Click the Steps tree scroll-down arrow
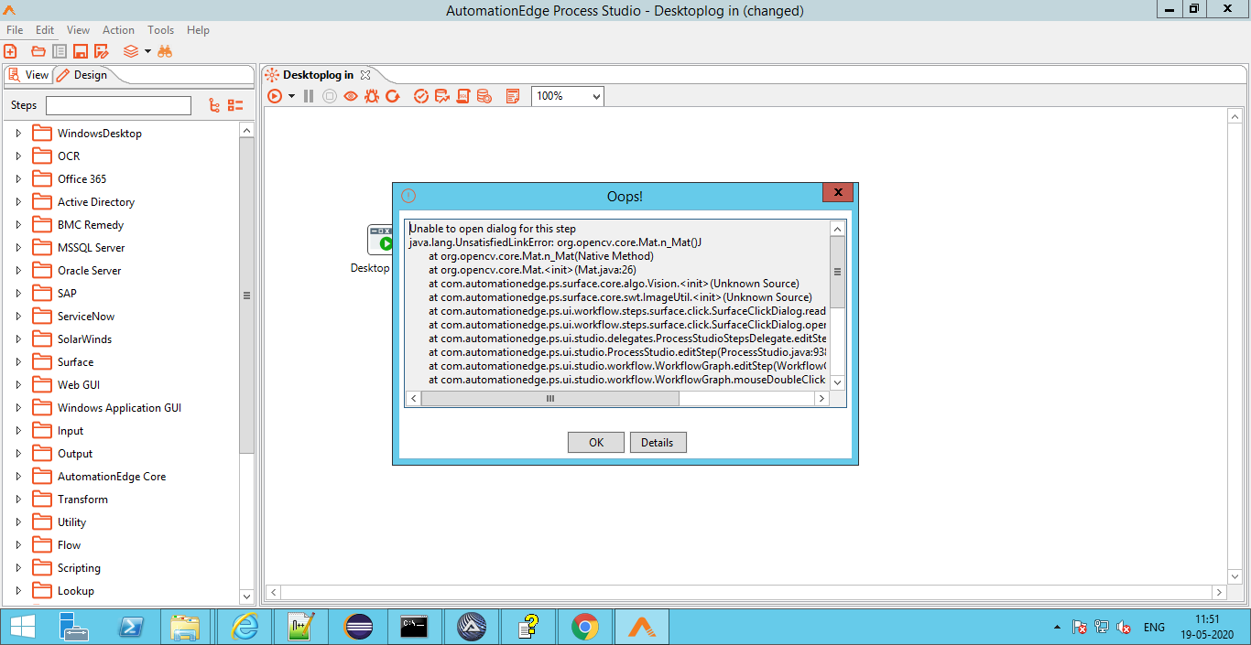This screenshot has width=1251, height=645. point(246,597)
